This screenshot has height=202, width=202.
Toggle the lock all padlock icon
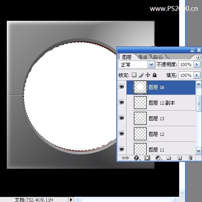(x=154, y=75)
